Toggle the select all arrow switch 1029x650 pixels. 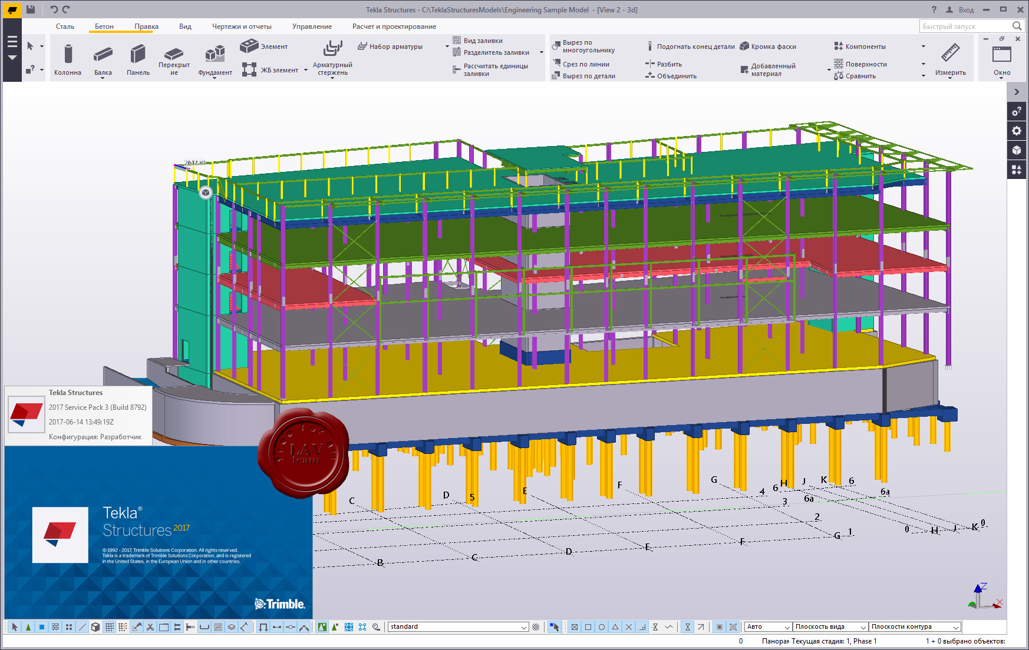coord(15,627)
